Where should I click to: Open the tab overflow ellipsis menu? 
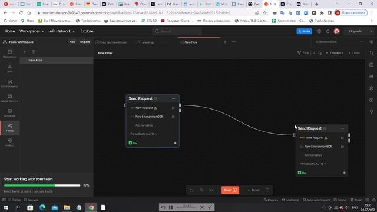tap(234, 42)
